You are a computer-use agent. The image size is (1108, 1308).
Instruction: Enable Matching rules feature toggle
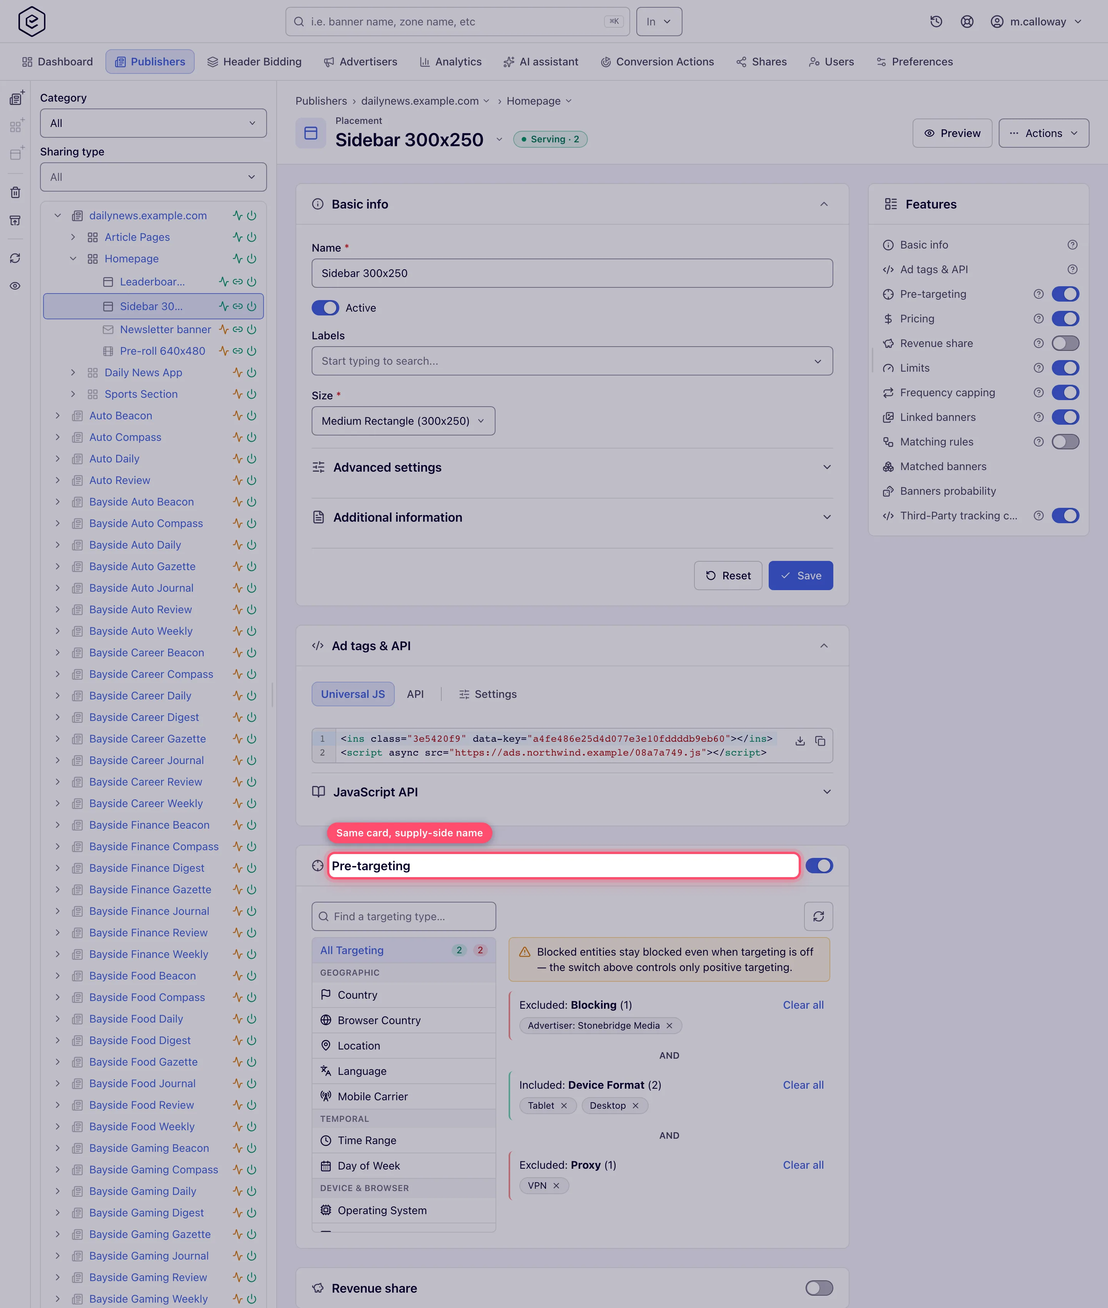1065,442
